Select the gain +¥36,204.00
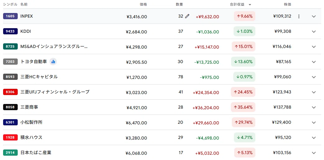This screenshot has width=324, height=160. pyautogui.click(x=206, y=108)
